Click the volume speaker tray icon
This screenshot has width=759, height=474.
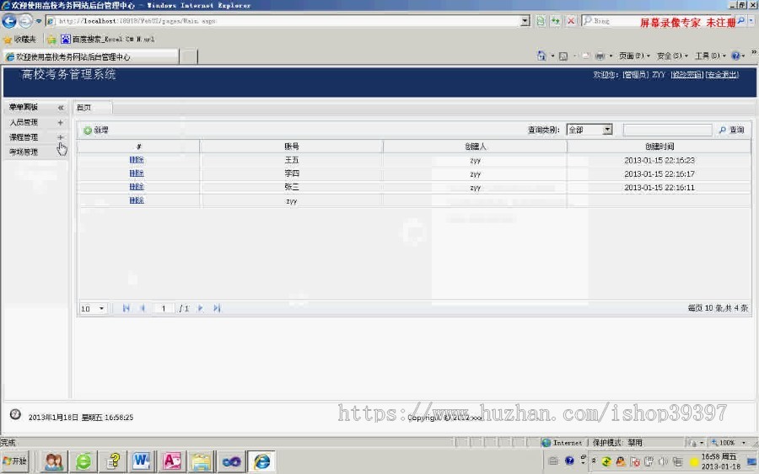click(x=663, y=462)
